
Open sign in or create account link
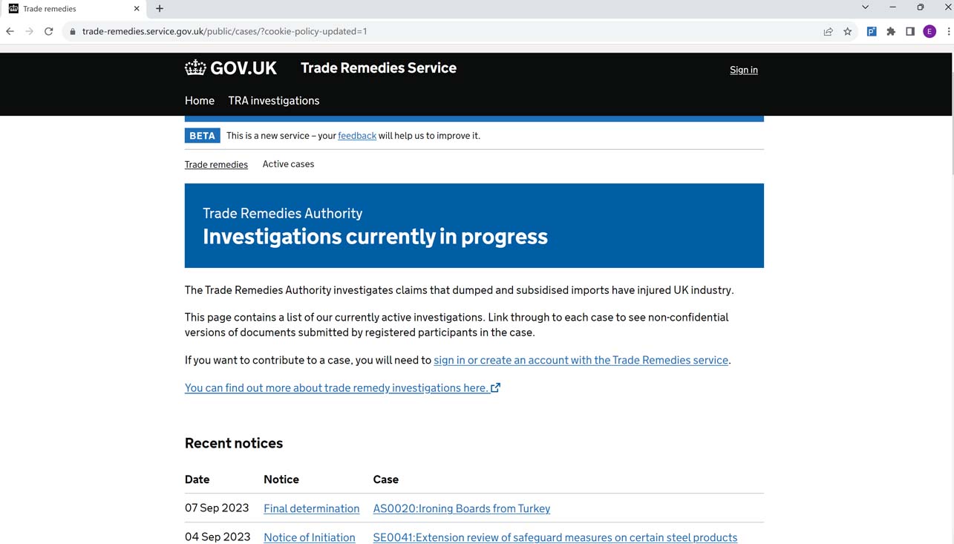tap(581, 360)
